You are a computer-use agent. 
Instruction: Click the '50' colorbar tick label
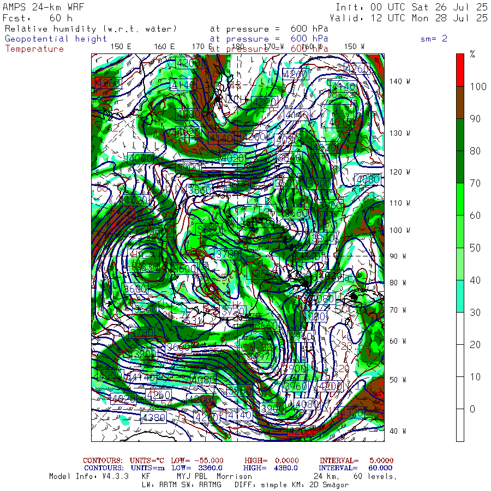[x=475, y=248]
